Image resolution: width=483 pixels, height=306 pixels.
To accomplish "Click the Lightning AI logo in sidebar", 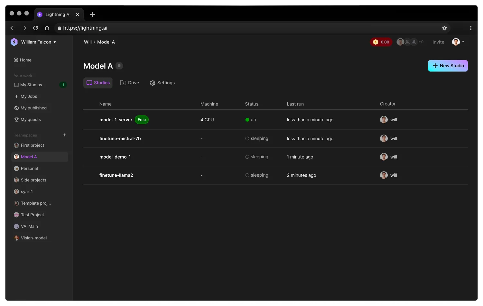I will click(x=14, y=42).
